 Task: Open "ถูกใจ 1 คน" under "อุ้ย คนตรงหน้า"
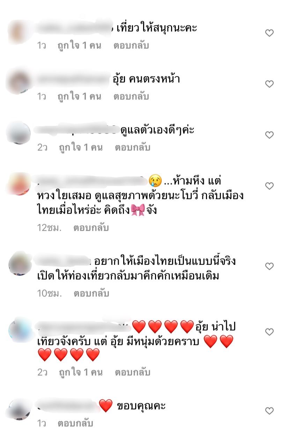79,96
